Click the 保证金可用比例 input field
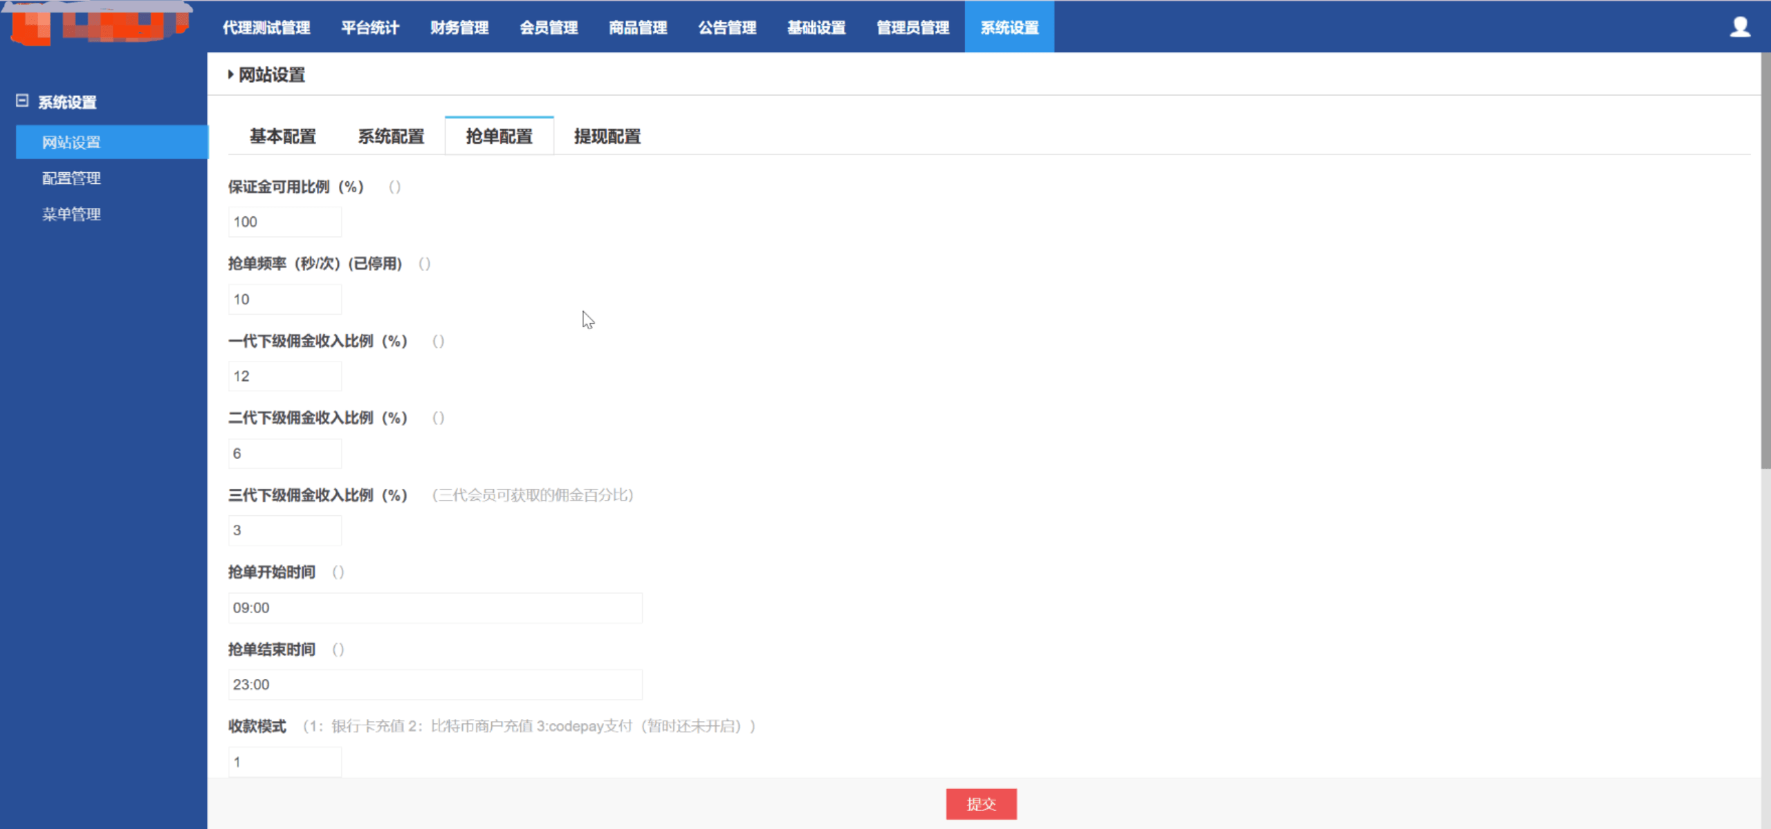 (284, 222)
